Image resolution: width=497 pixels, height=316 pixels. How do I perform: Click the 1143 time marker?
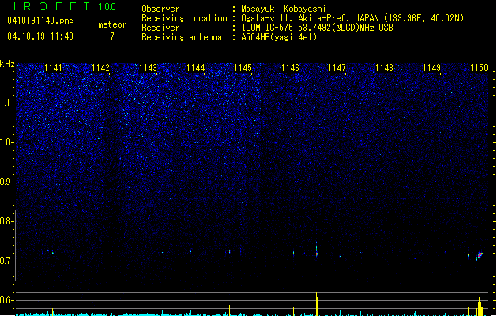click(x=148, y=68)
